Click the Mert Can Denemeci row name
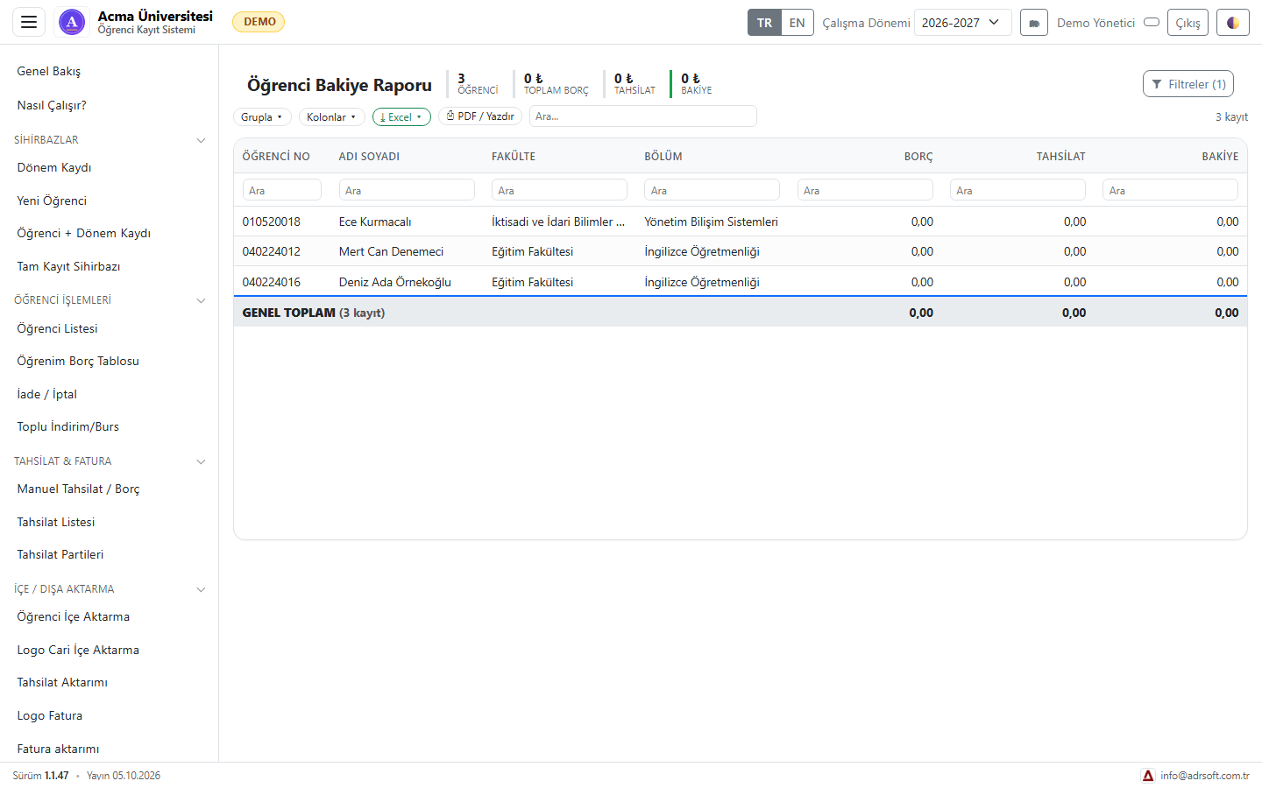This screenshot has height=788, width=1262. click(391, 251)
